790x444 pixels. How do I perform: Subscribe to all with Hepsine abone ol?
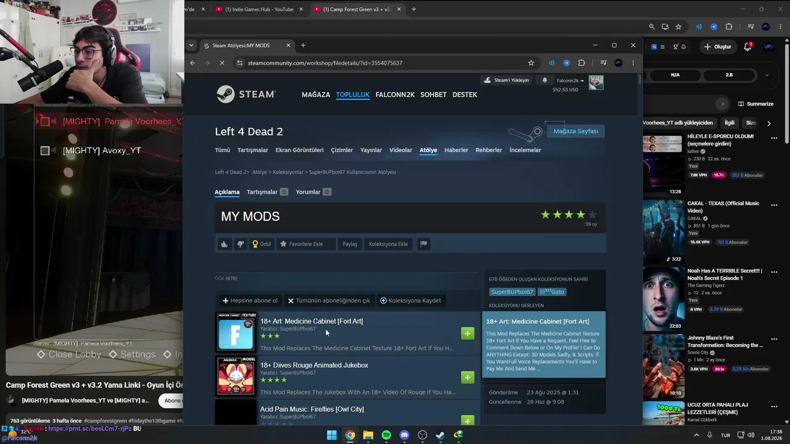coord(250,300)
